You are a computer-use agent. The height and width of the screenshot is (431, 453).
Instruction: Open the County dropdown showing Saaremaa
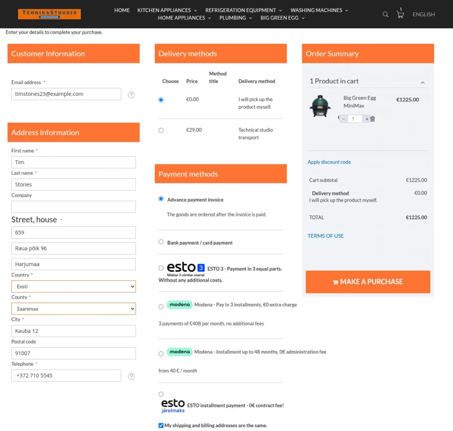[x=73, y=309]
